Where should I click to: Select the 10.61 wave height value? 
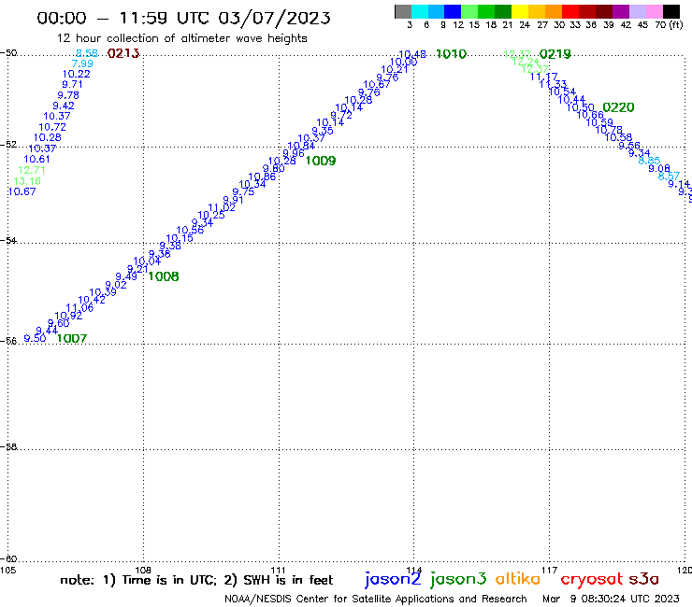click(36, 160)
